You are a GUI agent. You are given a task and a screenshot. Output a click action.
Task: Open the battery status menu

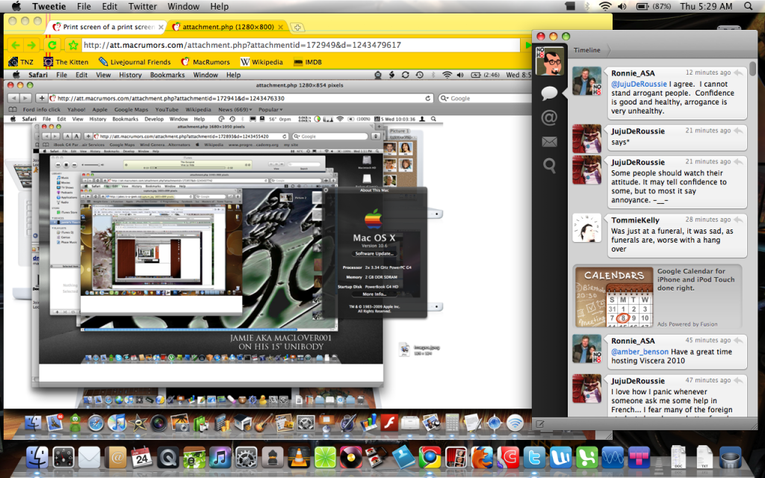(x=654, y=6)
